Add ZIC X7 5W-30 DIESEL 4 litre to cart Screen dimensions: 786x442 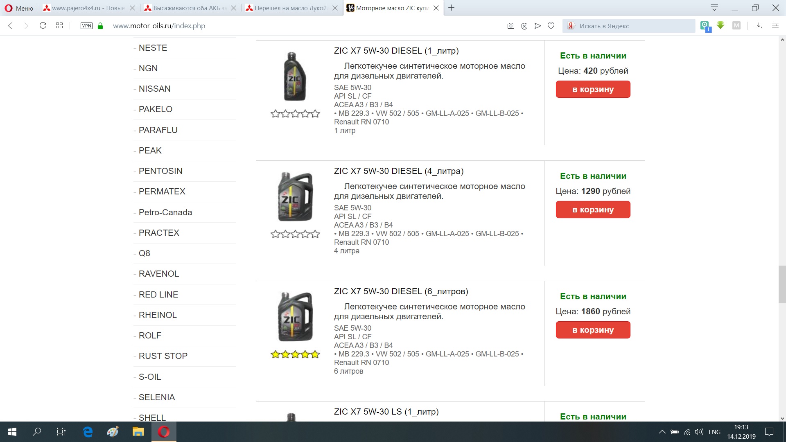point(593,210)
